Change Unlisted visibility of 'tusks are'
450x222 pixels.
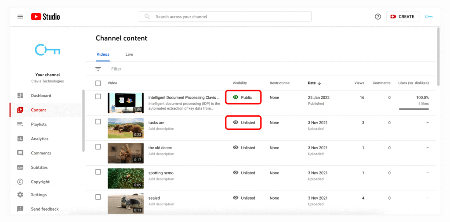[244, 123]
